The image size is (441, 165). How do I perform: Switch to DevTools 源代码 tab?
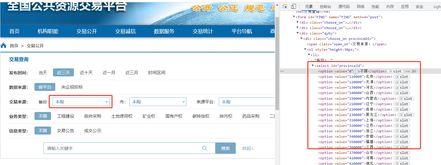[344, 7]
